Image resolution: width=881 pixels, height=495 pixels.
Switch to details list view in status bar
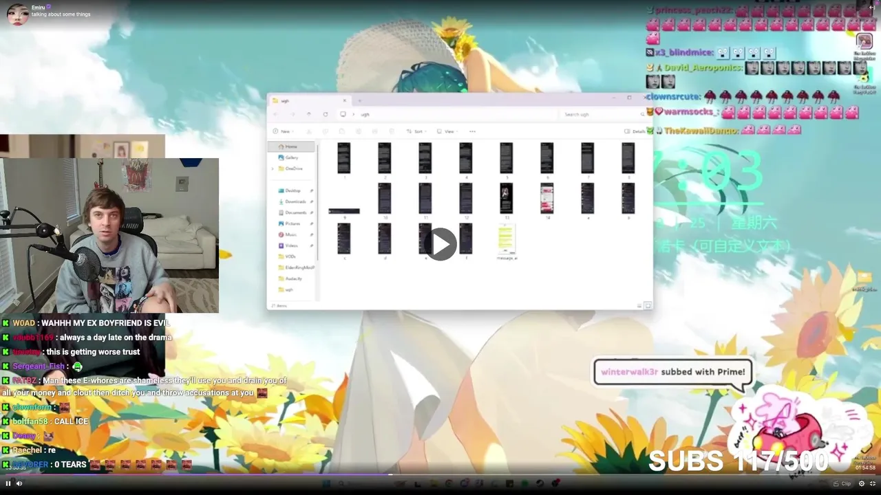coord(639,305)
